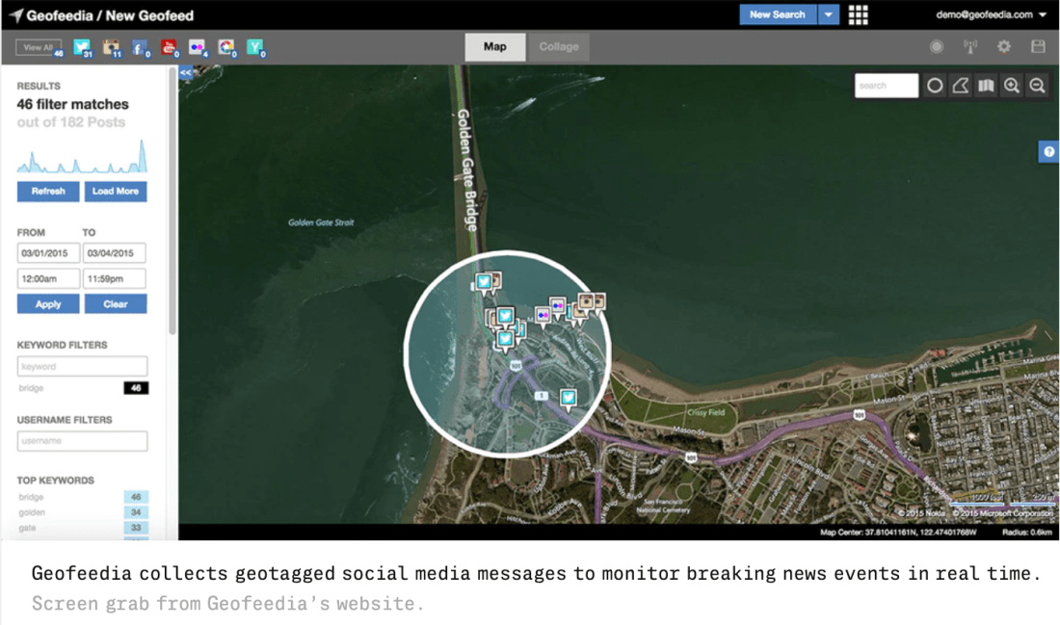
Task: Click the topmost Twitter marker near bridge end
Action: (484, 282)
